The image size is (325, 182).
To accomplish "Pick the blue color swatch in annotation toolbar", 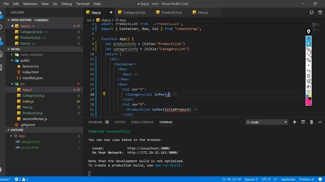I will tap(307, 96).
